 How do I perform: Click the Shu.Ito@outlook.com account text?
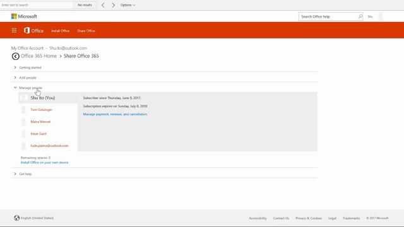click(68, 48)
